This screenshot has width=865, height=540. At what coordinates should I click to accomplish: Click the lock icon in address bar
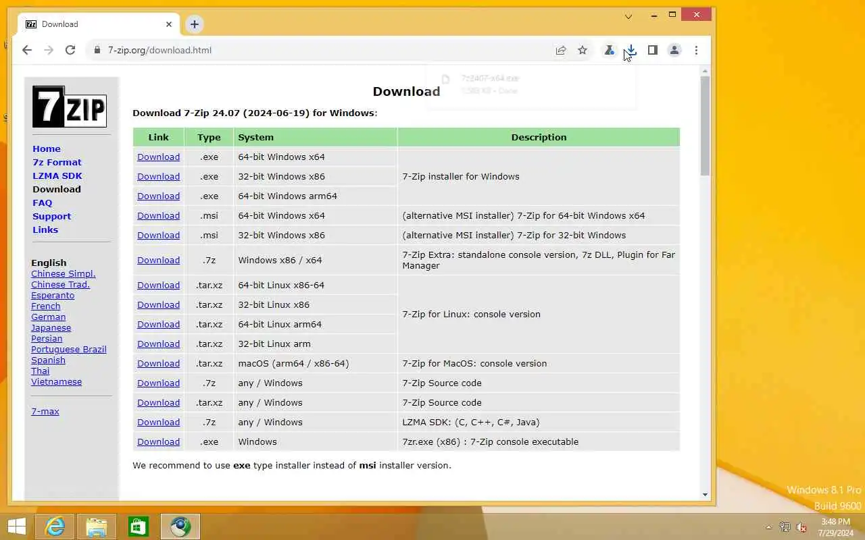click(x=97, y=50)
